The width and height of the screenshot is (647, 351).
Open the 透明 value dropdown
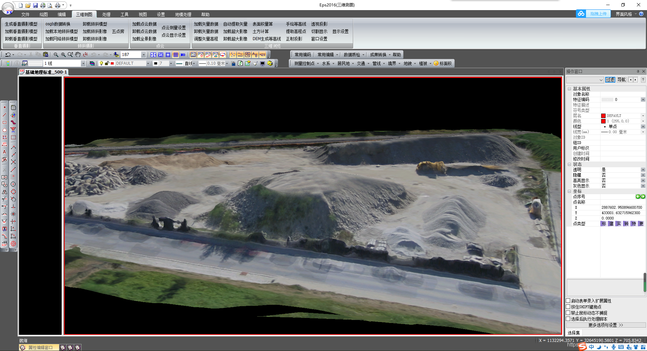click(643, 170)
